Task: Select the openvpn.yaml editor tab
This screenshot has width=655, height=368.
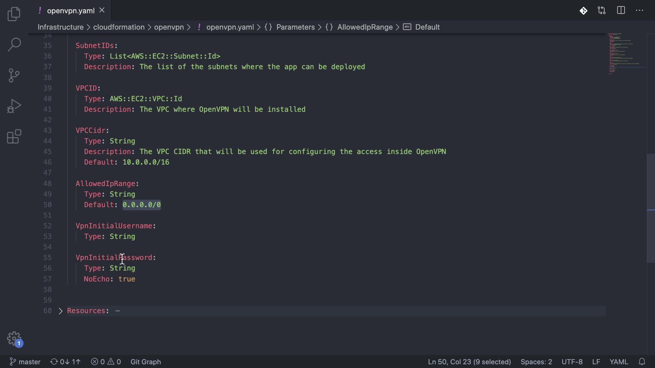Action: (70, 11)
